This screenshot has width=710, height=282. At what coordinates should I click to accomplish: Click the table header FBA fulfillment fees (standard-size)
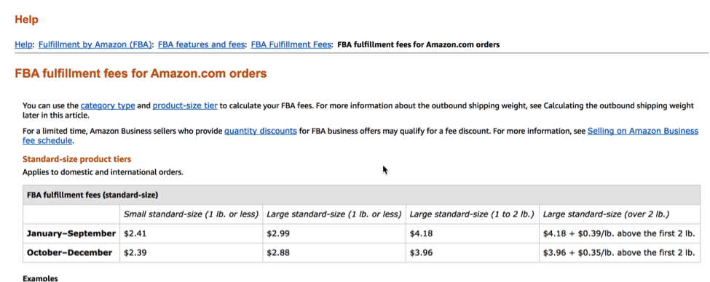[92, 196]
